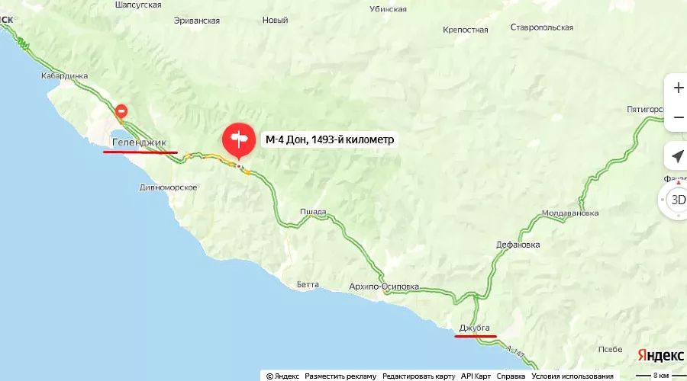Click the Дивноморское place label
Image resolution: width=687 pixels, height=381 pixels.
coord(168,187)
